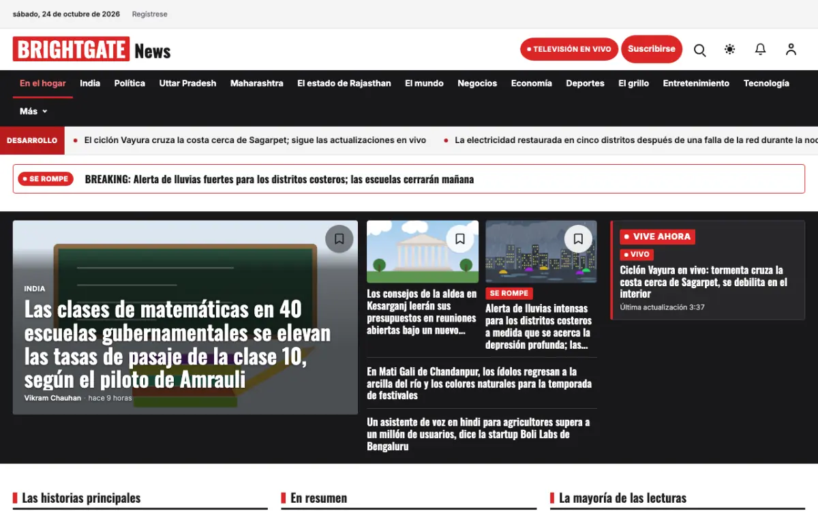
Task: Click the BRIGHTGATE News logo
Action: click(91, 50)
